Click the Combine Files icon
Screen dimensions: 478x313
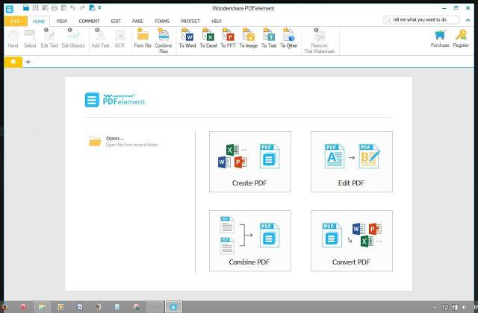pyautogui.click(x=164, y=41)
